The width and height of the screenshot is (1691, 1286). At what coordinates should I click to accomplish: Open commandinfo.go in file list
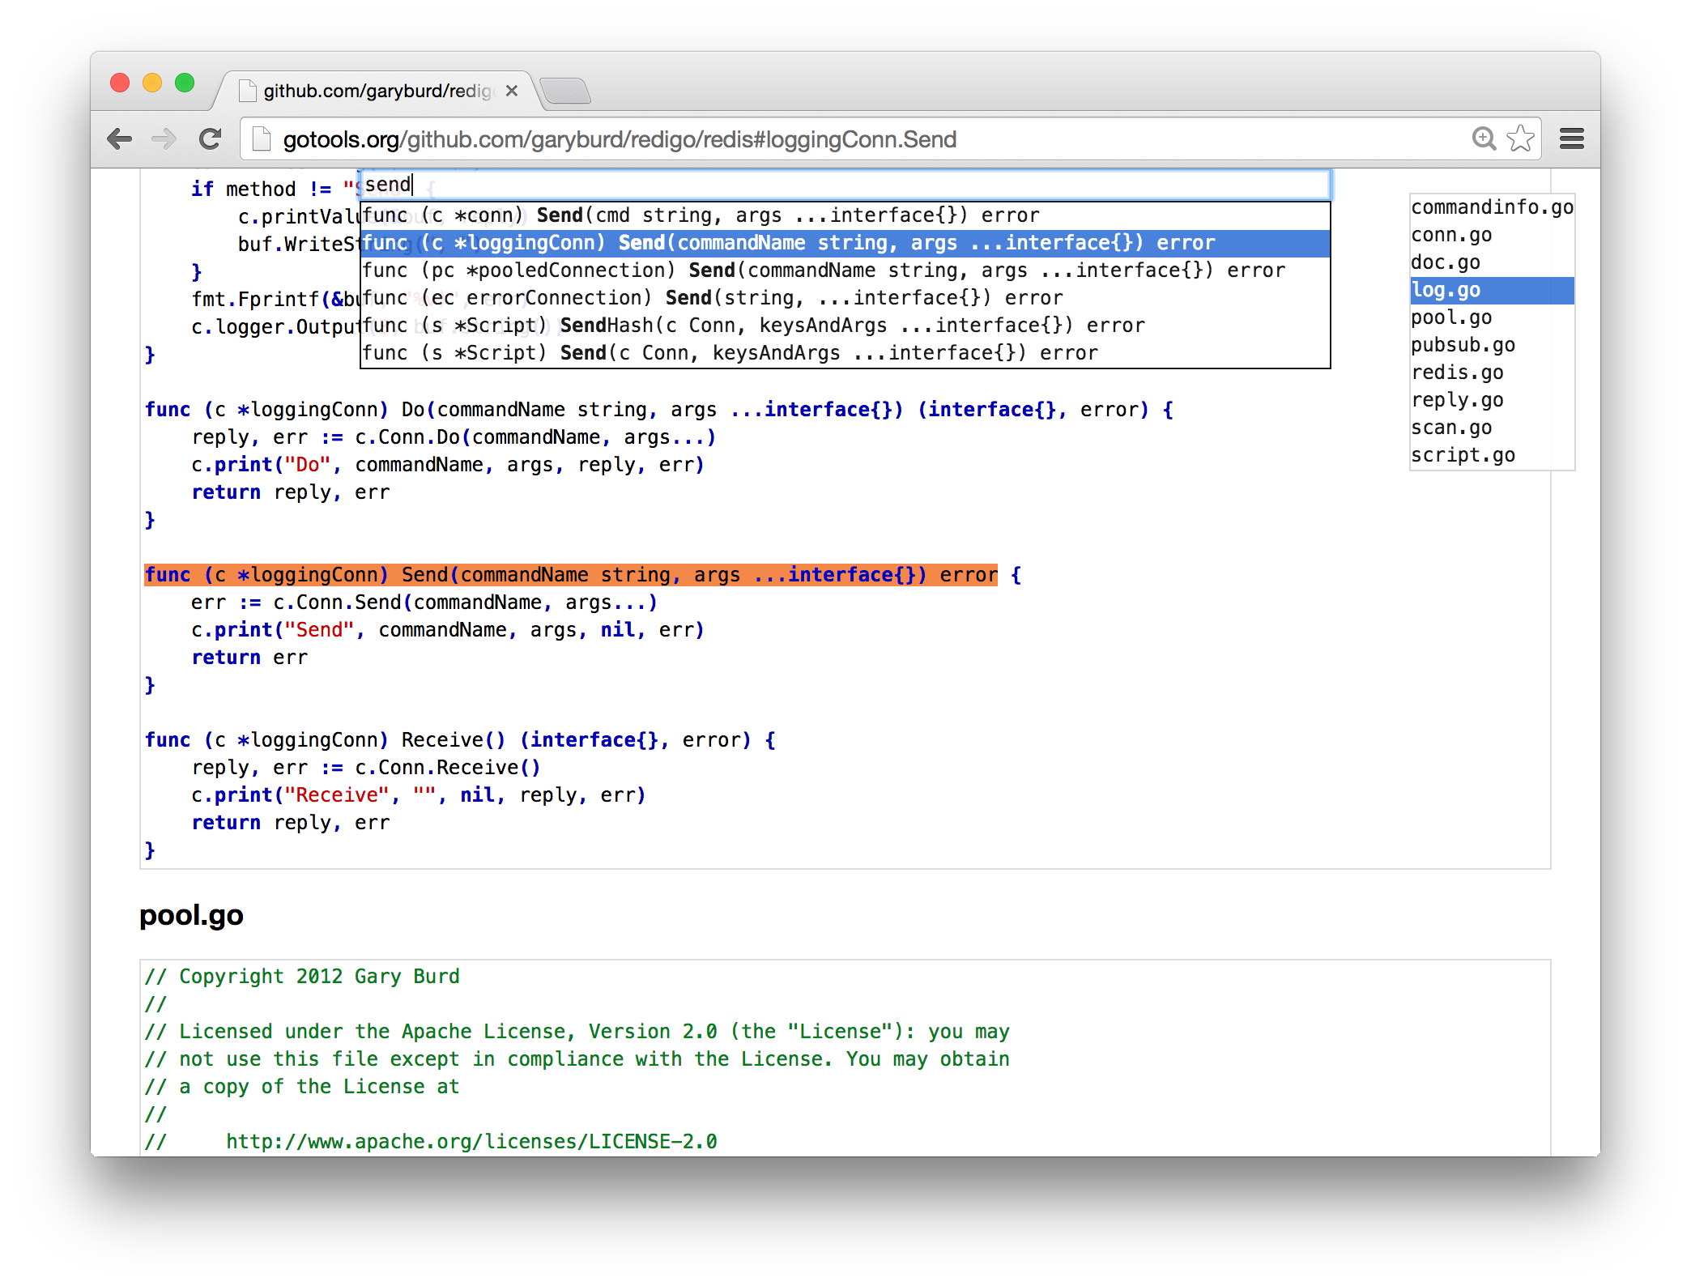[1491, 207]
